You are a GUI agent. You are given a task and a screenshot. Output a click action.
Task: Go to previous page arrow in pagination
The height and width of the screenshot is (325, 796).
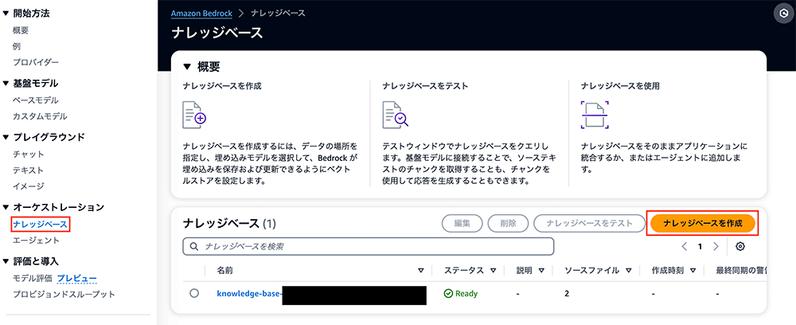click(x=685, y=246)
